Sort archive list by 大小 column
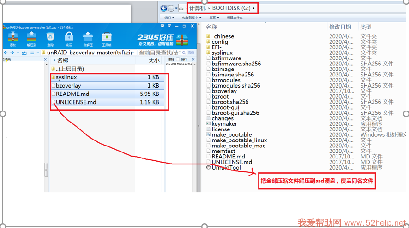409x228 pixels. pyautogui.click(x=154, y=60)
